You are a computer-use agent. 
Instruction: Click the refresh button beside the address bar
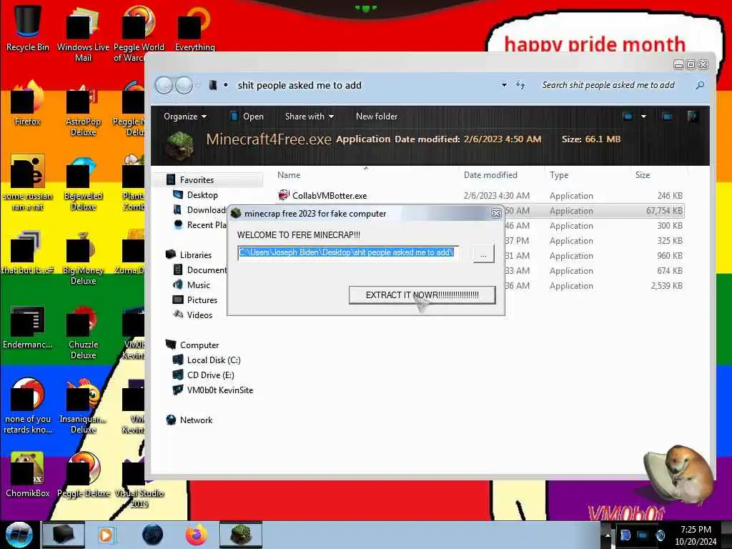coord(520,85)
